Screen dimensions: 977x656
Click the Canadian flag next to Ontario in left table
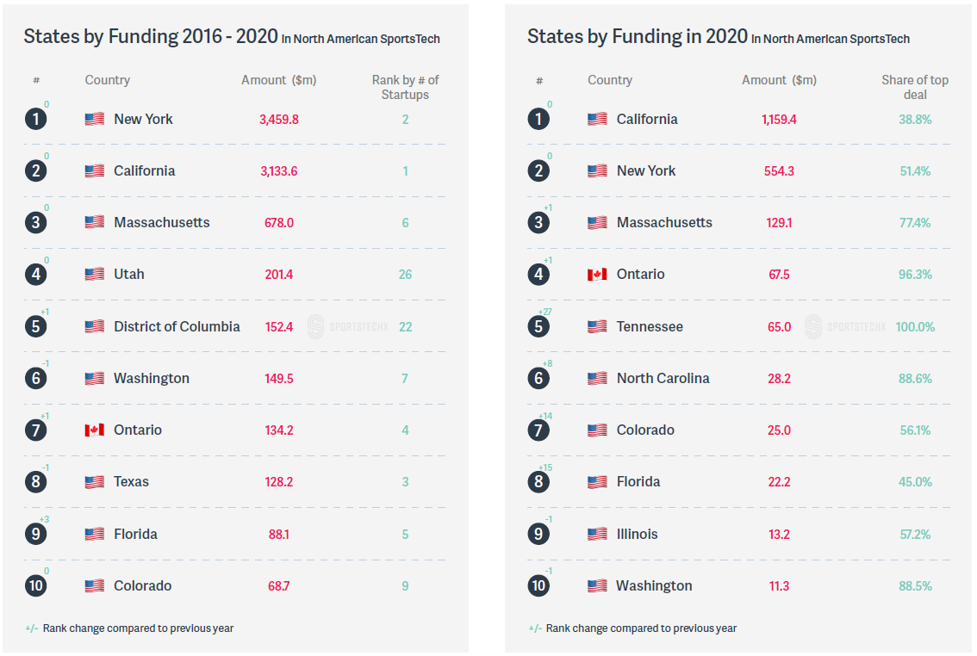click(95, 430)
